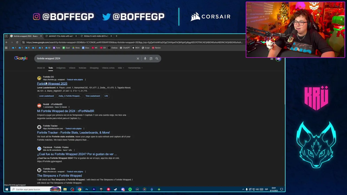Open The Simpsons x Fortnite Wrapped link

coord(59,176)
